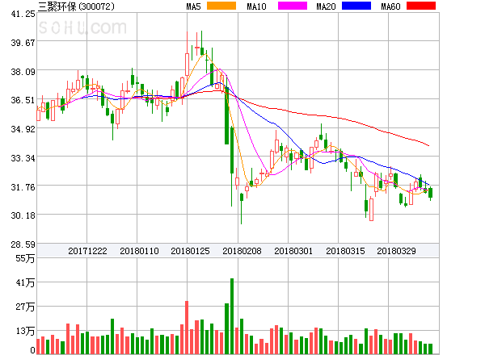
Task: Click the tallest green volume bar
Action: tap(232, 316)
